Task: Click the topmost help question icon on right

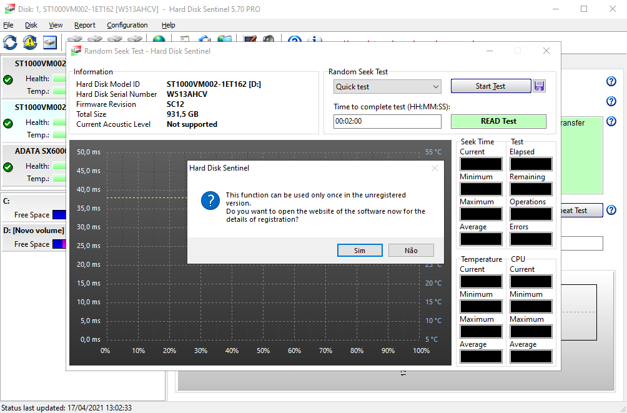Action: (611, 81)
